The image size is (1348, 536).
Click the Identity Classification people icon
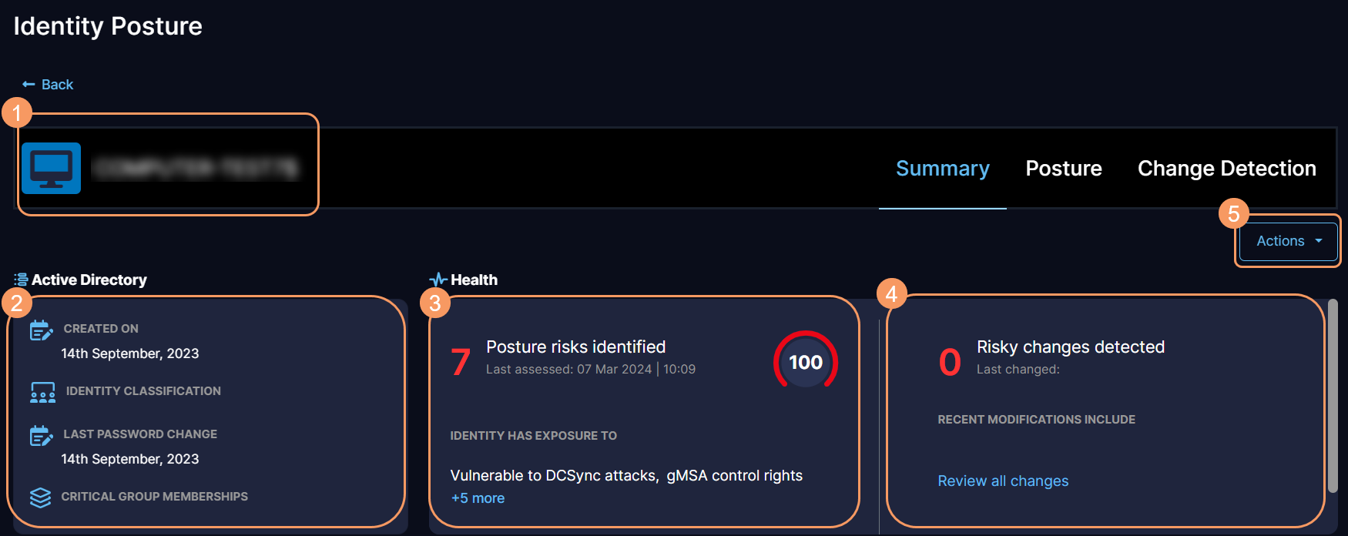[x=42, y=392]
